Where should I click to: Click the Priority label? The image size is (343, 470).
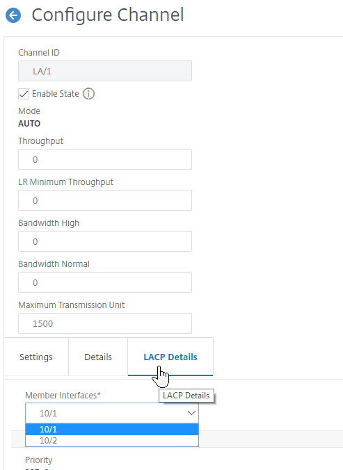point(39,460)
